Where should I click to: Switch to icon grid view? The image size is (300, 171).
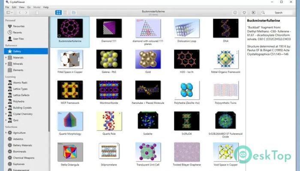(x=58, y=12)
